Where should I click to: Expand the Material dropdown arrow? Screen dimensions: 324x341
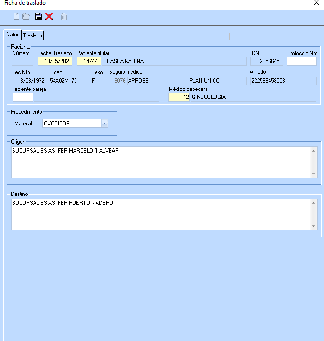[104, 124]
